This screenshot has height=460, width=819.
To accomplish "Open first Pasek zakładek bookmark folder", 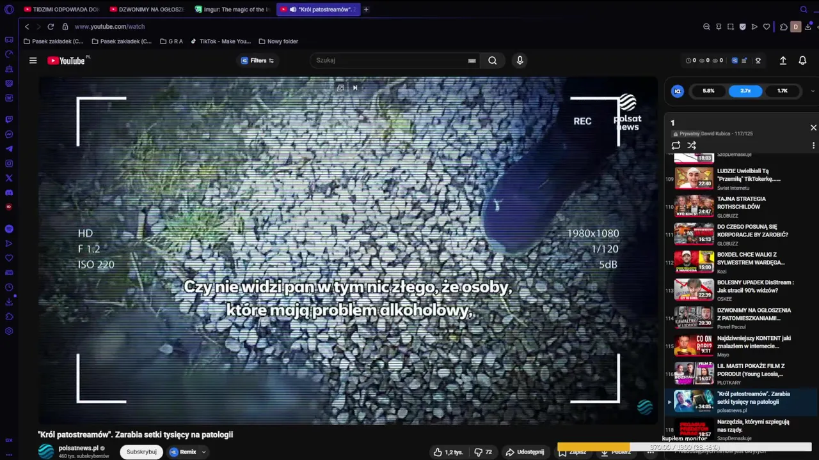I will (x=53, y=42).
